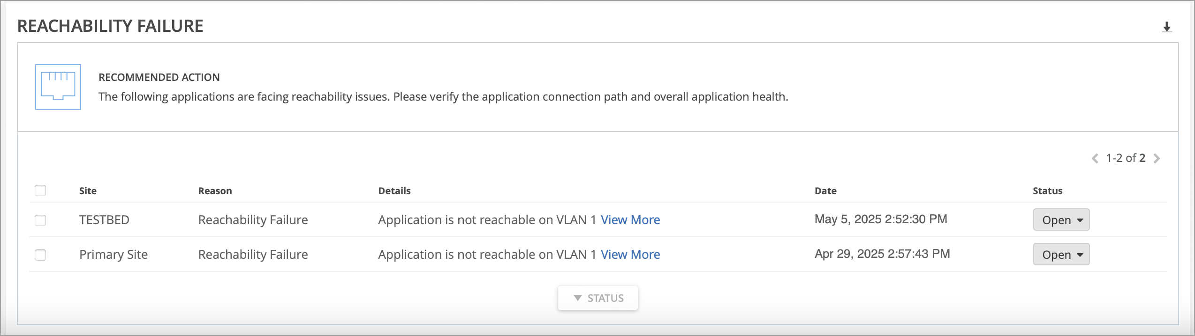The width and height of the screenshot is (1195, 336).
Task: Sort table by Date column header
Action: coord(825,191)
